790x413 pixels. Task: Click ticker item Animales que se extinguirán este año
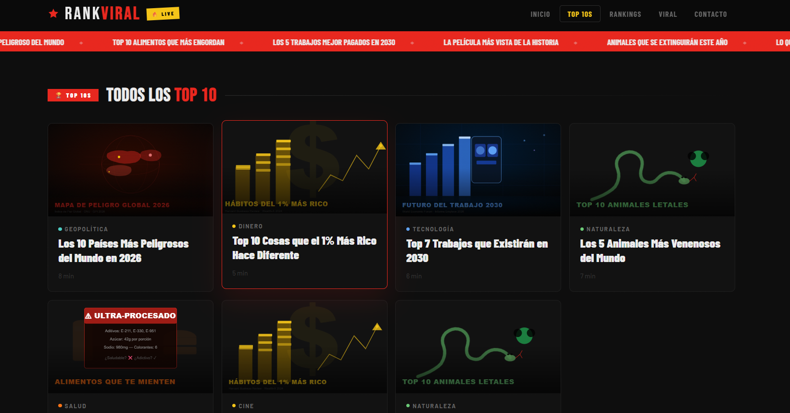click(x=667, y=42)
